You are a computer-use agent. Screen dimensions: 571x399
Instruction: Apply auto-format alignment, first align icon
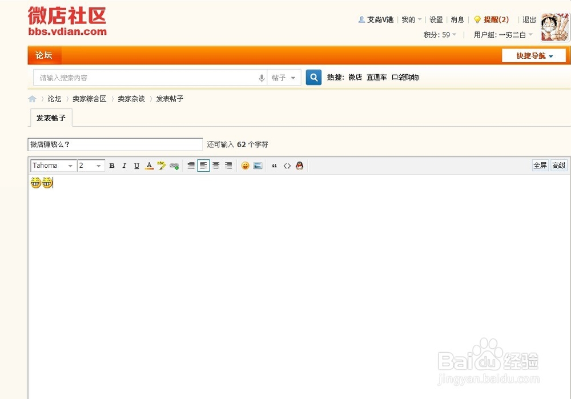pyautogui.click(x=191, y=166)
